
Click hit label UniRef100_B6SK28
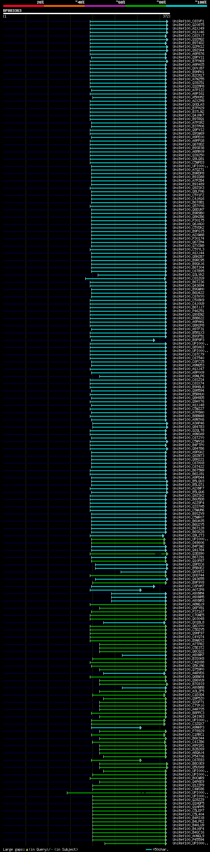[188, 532]
